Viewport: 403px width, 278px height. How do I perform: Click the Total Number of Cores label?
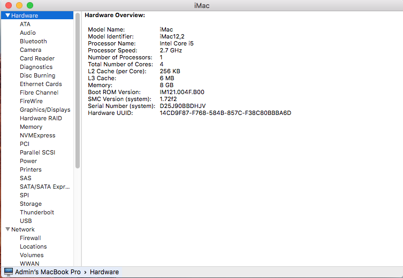pos(120,64)
